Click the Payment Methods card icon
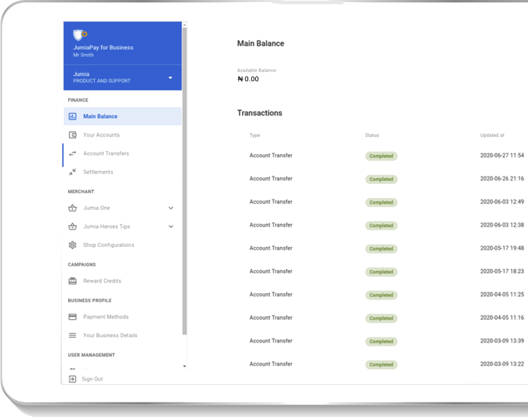This screenshot has width=528, height=417. tap(72, 317)
